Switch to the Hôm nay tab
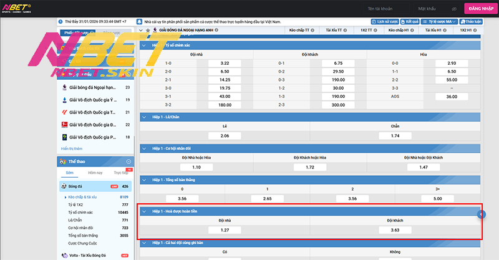Image resolution: width=499 pixels, height=260 pixels. click(95, 172)
